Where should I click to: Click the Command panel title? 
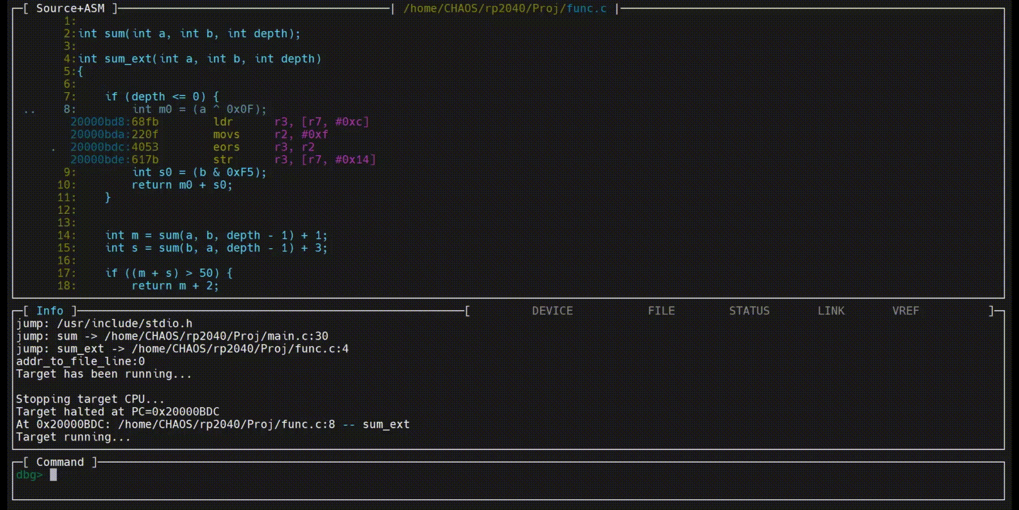click(60, 463)
